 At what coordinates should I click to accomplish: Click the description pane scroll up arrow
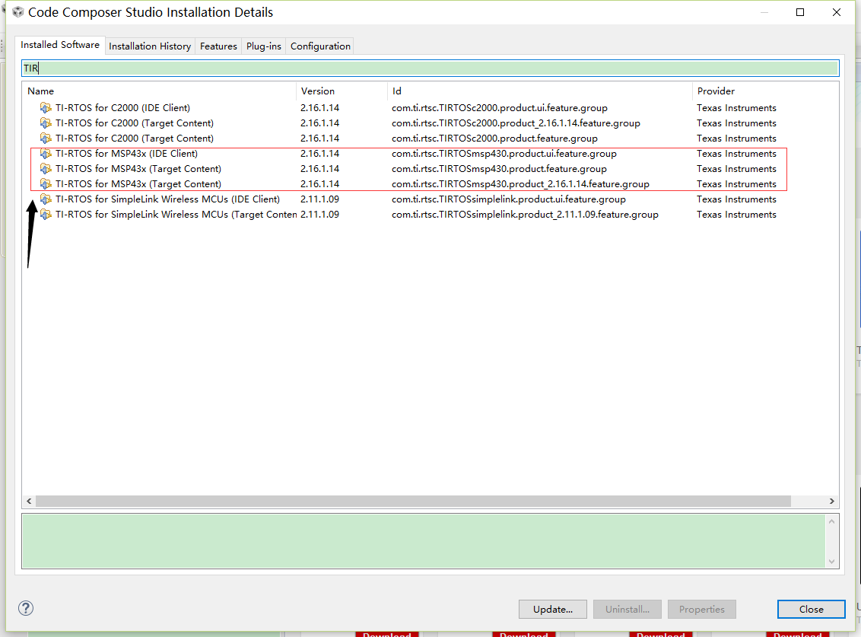(x=832, y=521)
